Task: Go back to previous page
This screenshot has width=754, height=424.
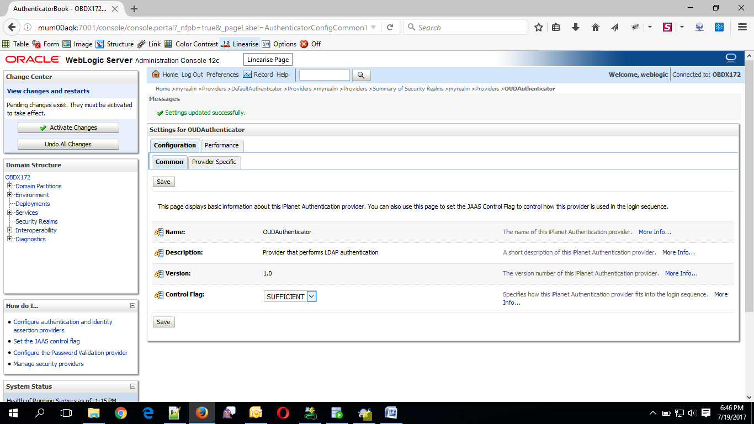Action: [x=12, y=27]
